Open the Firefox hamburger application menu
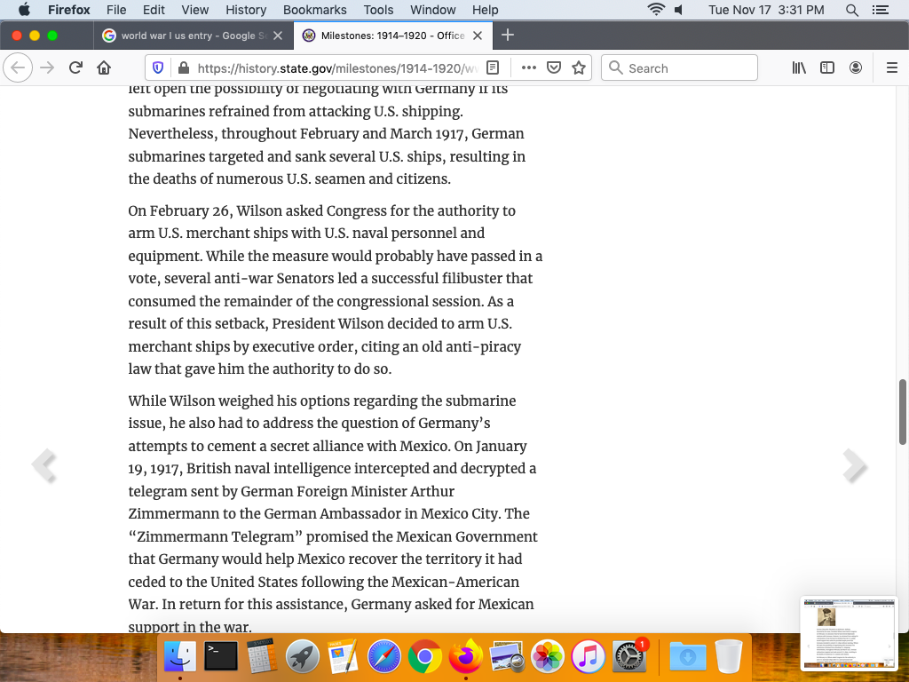This screenshot has height=682, width=909. pyautogui.click(x=892, y=68)
